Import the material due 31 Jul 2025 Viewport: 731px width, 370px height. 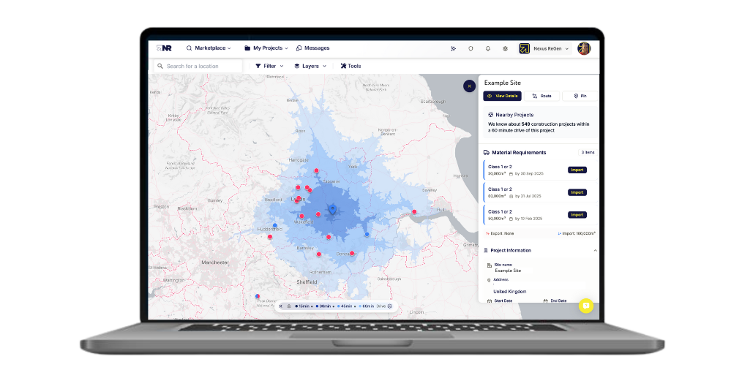click(x=577, y=192)
